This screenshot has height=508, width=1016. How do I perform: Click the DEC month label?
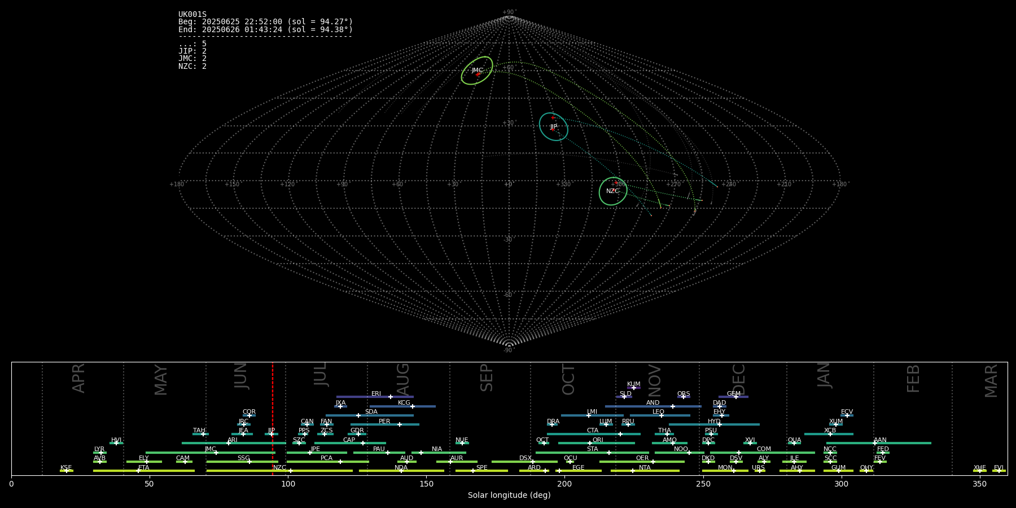click(x=739, y=379)
